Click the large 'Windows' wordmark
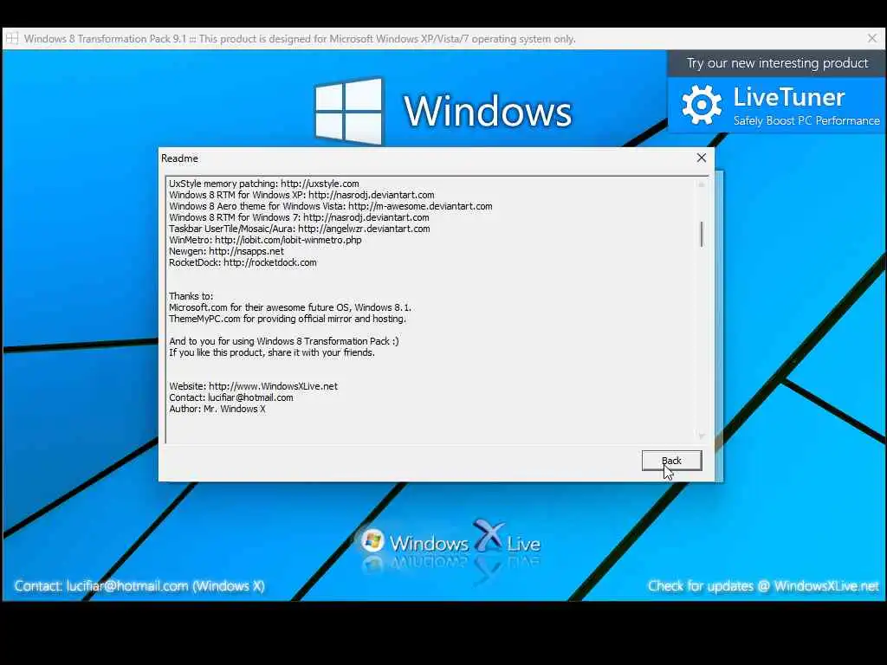Screen dimensions: 887x665 click(488, 111)
